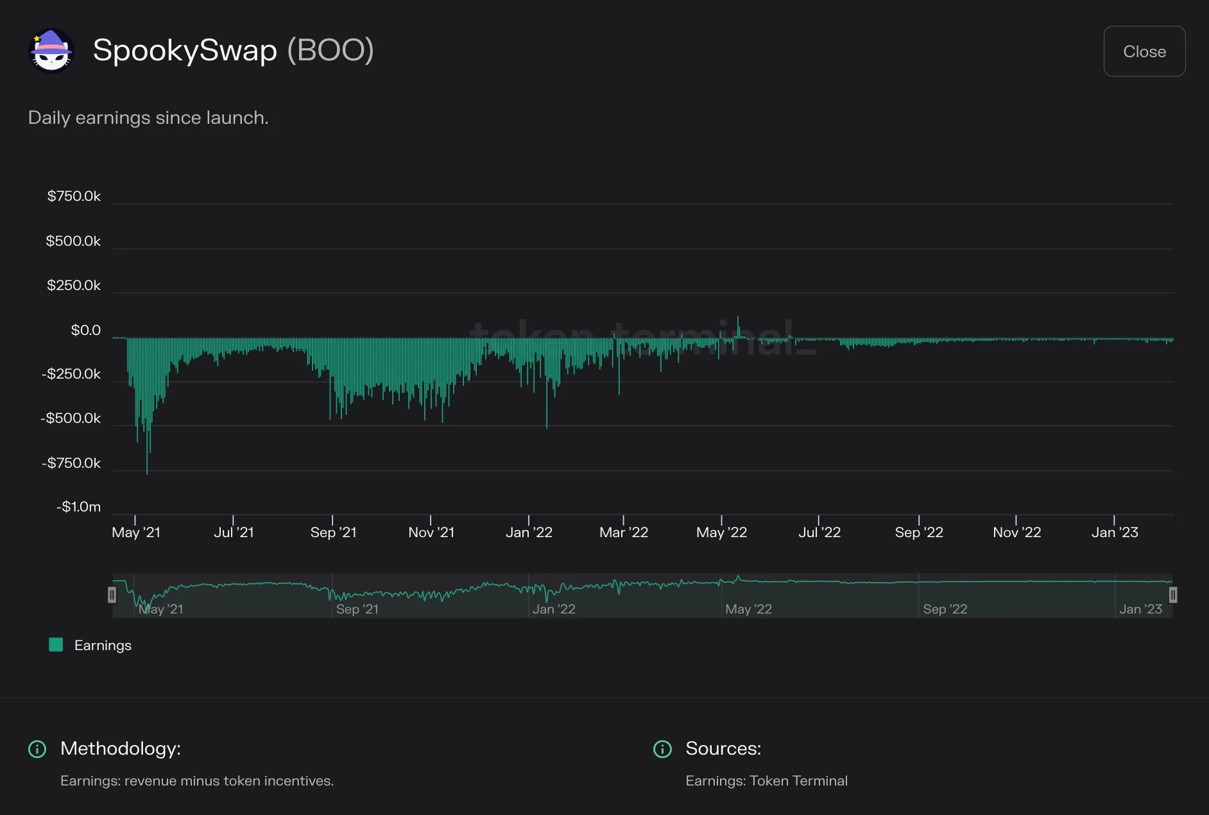The image size is (1209, 815).
Task: Click the $0.0 y-axis label
Action: click(86, 330)
